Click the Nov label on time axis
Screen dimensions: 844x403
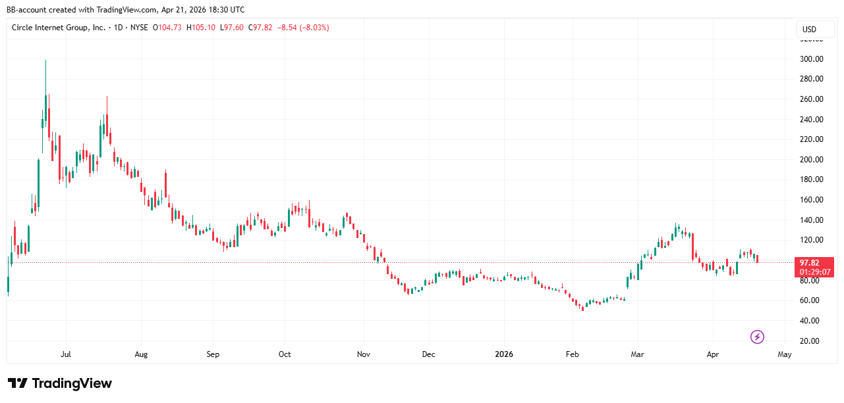[x=363, y=354]
